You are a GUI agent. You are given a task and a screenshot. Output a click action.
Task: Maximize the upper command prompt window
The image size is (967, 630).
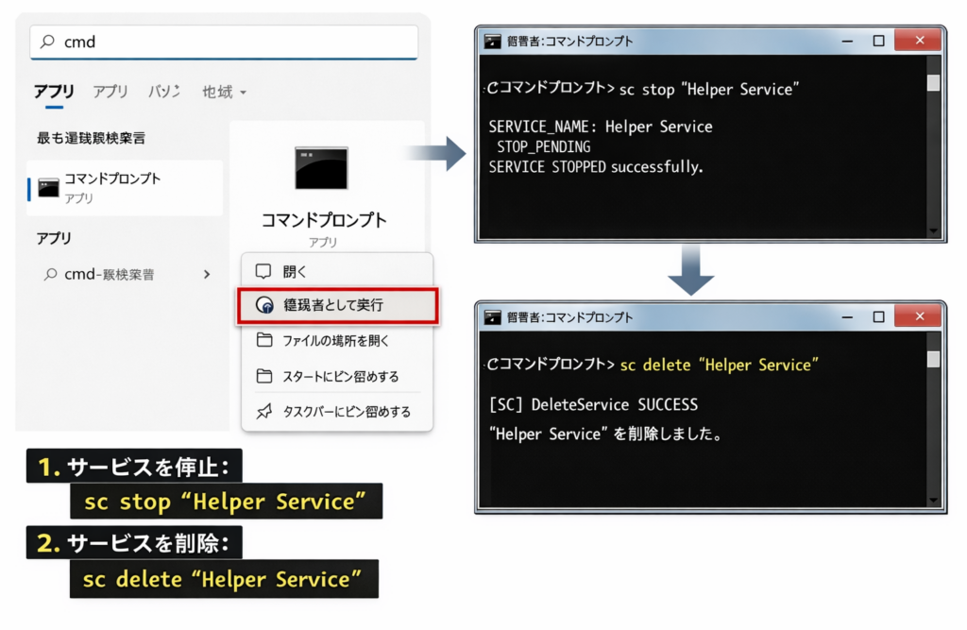coord(878,41)
